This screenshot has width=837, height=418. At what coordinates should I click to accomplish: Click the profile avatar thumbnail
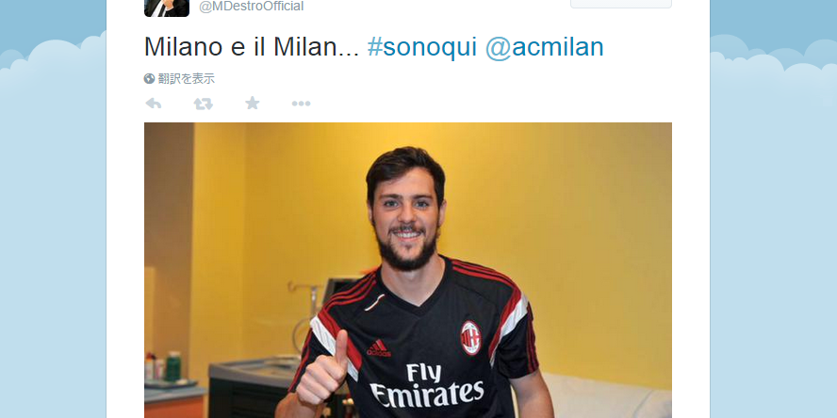click(167, 8)
